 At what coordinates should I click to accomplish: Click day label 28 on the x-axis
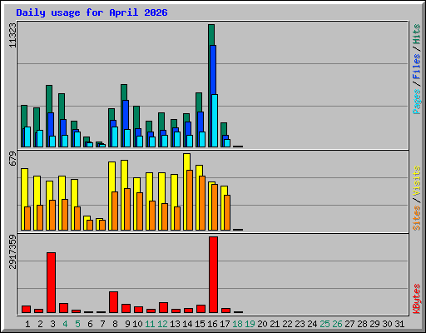point(362,324)
